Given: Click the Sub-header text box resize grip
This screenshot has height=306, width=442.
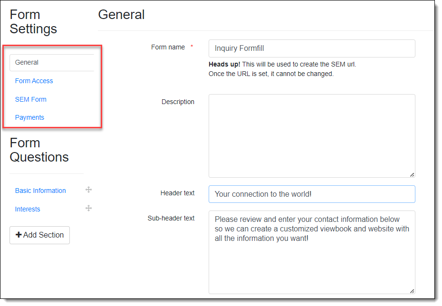Looking at the screenshot, I should [x=412, y=291].
